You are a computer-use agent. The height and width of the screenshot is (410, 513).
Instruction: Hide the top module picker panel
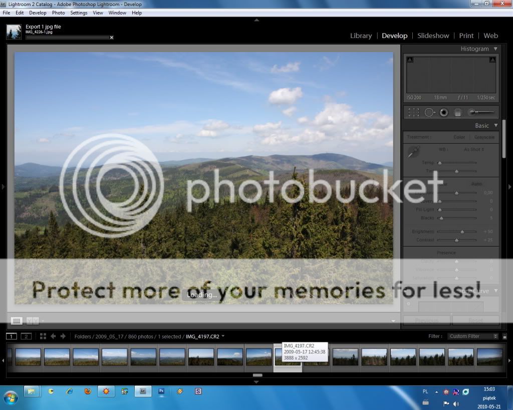pyautogui.click(x=257, y=20)
